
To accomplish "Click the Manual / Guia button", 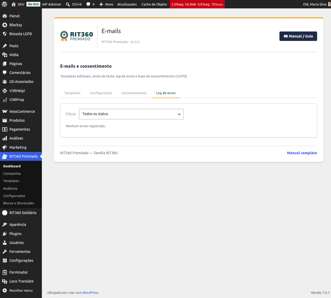I will pos(298,36).
